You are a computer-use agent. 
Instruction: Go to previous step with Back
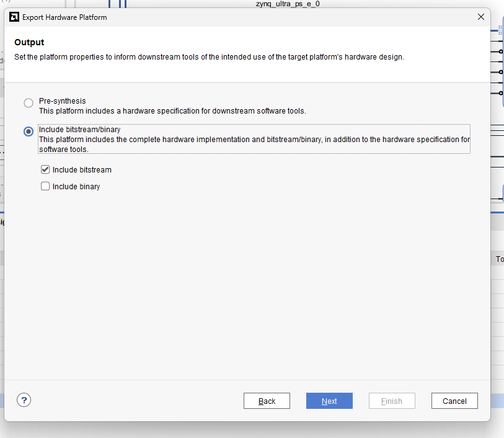[x=267, y=401]
